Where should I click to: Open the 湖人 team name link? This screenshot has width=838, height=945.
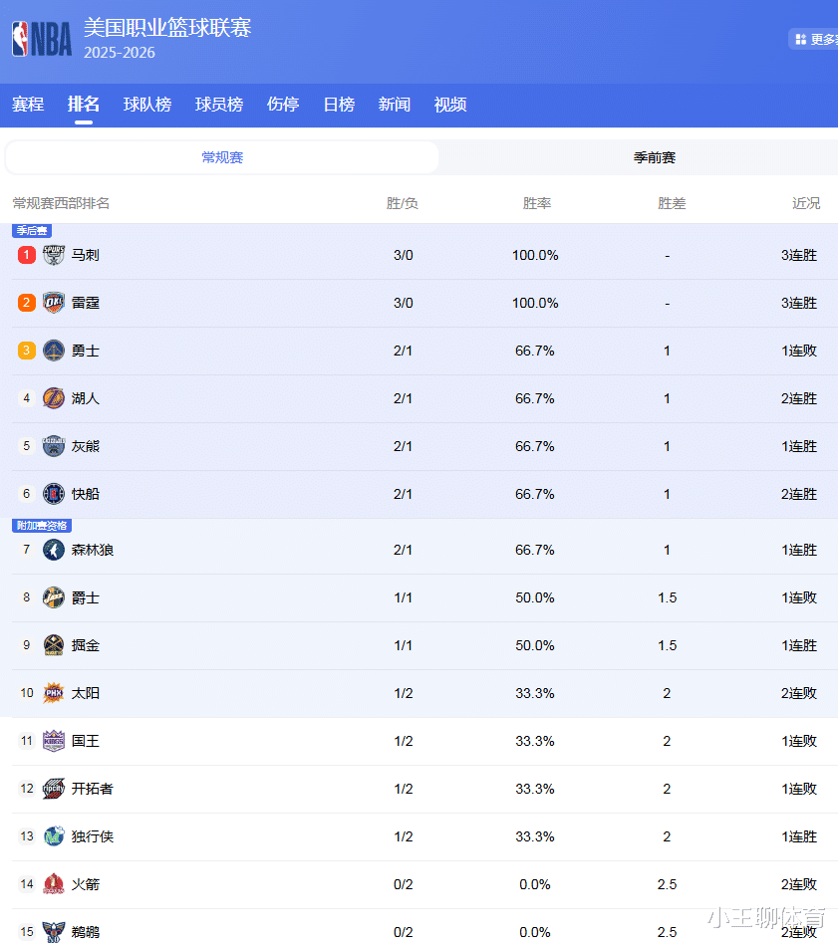tap(85, 398)
